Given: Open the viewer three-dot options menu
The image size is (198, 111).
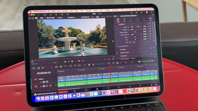Looking at the screenshot, I should (x=111, y=16).
